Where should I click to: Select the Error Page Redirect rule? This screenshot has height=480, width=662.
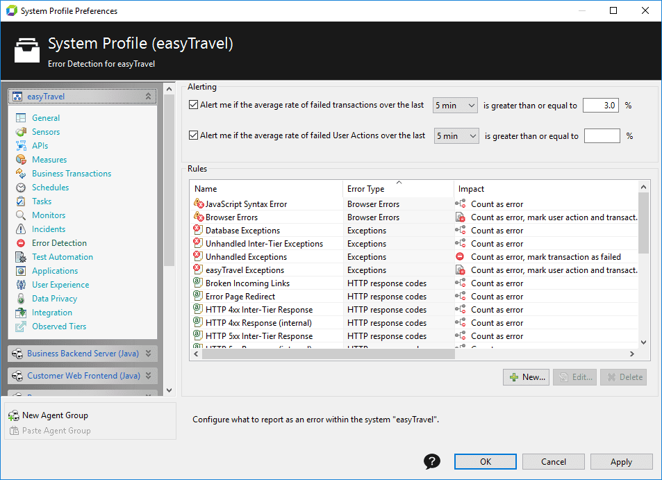coord(414,297)
